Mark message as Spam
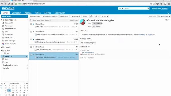This screenshot has height=96, width=171. (x=85, y=16)
